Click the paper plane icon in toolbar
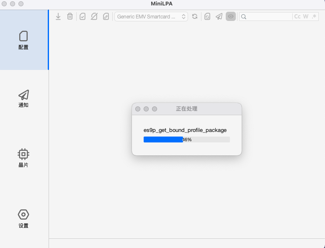The width and height of the screenshot is (325, 248). [x=219, y=16]
